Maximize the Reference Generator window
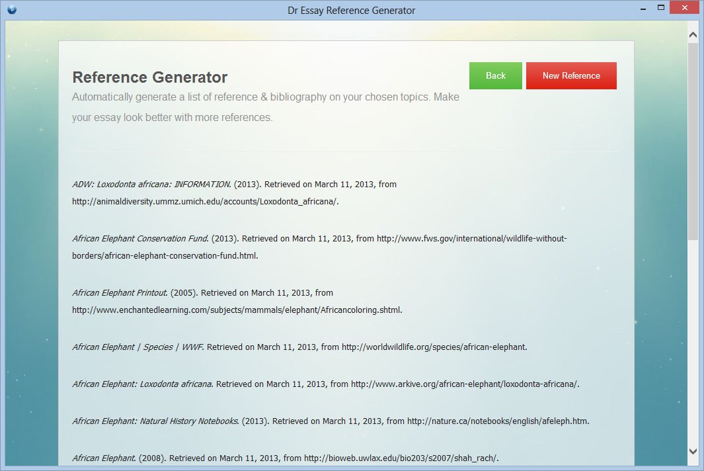Viewport: 704px width, 471px height. pyautogui.click(x=660, y=7)
